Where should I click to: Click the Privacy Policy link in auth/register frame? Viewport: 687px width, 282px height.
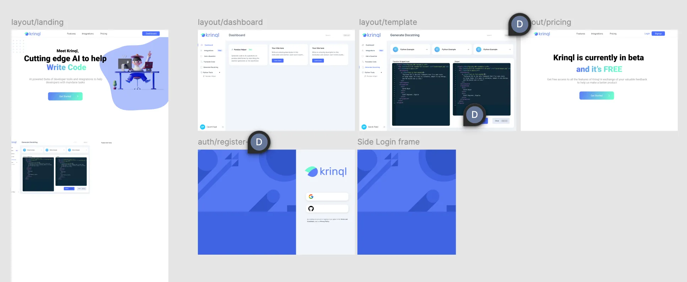(325, 222)
